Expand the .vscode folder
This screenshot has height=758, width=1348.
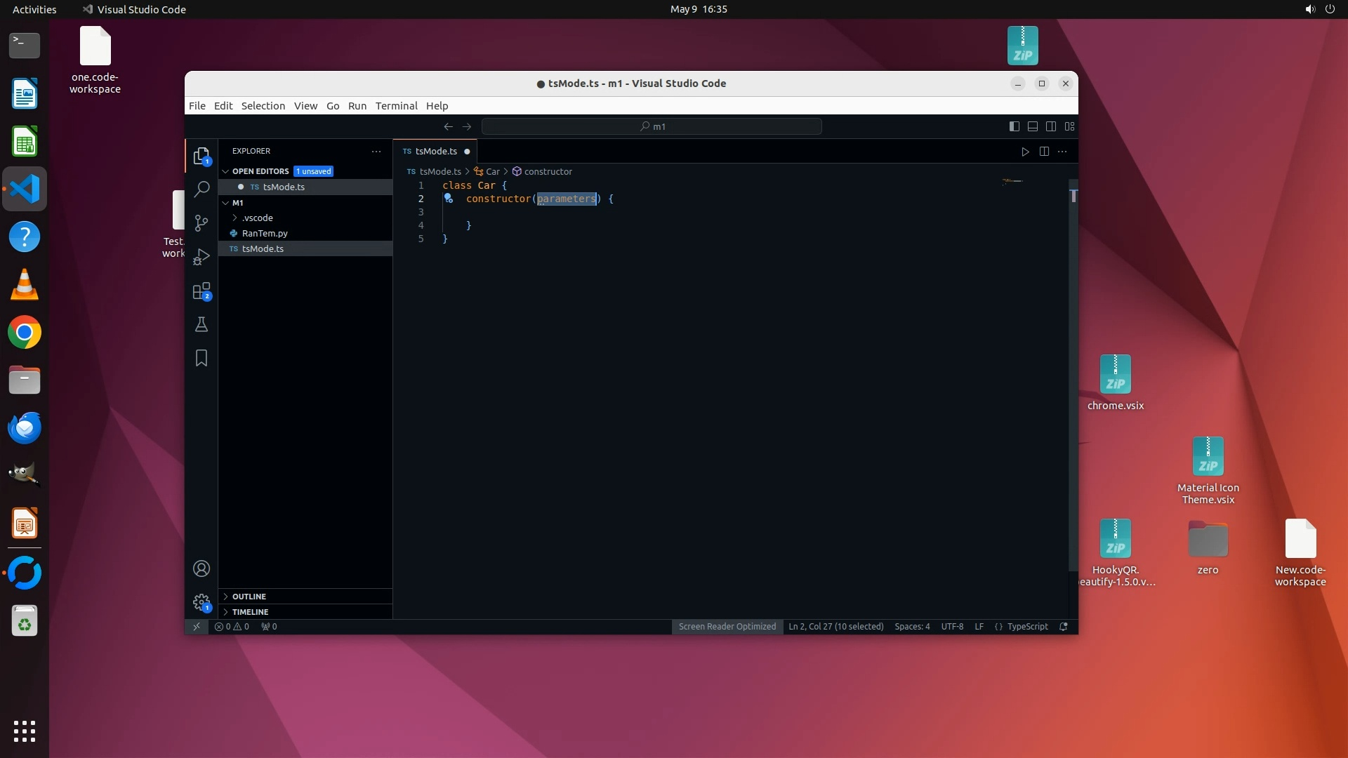coord(257,218)
